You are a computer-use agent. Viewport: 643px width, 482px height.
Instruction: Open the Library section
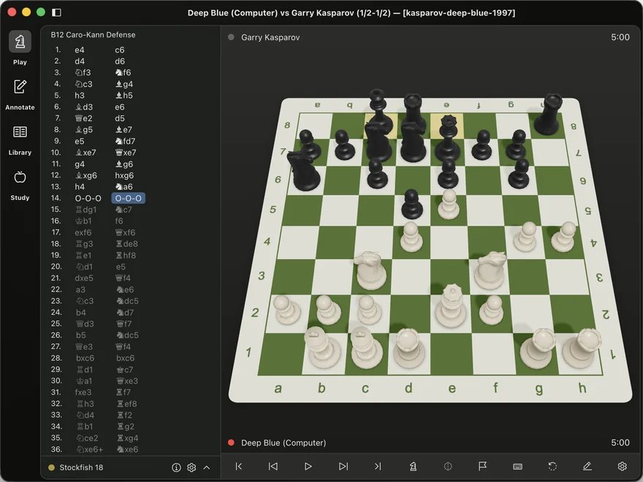[x=20, y=139]
